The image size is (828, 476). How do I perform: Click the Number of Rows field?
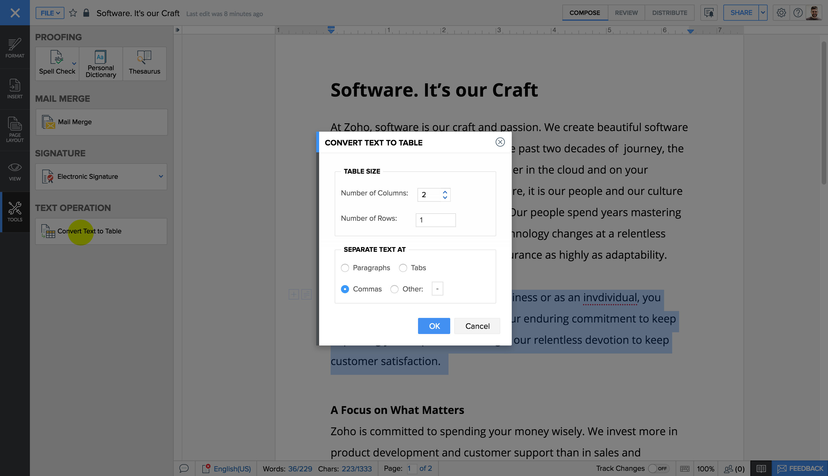click(435, 220)
